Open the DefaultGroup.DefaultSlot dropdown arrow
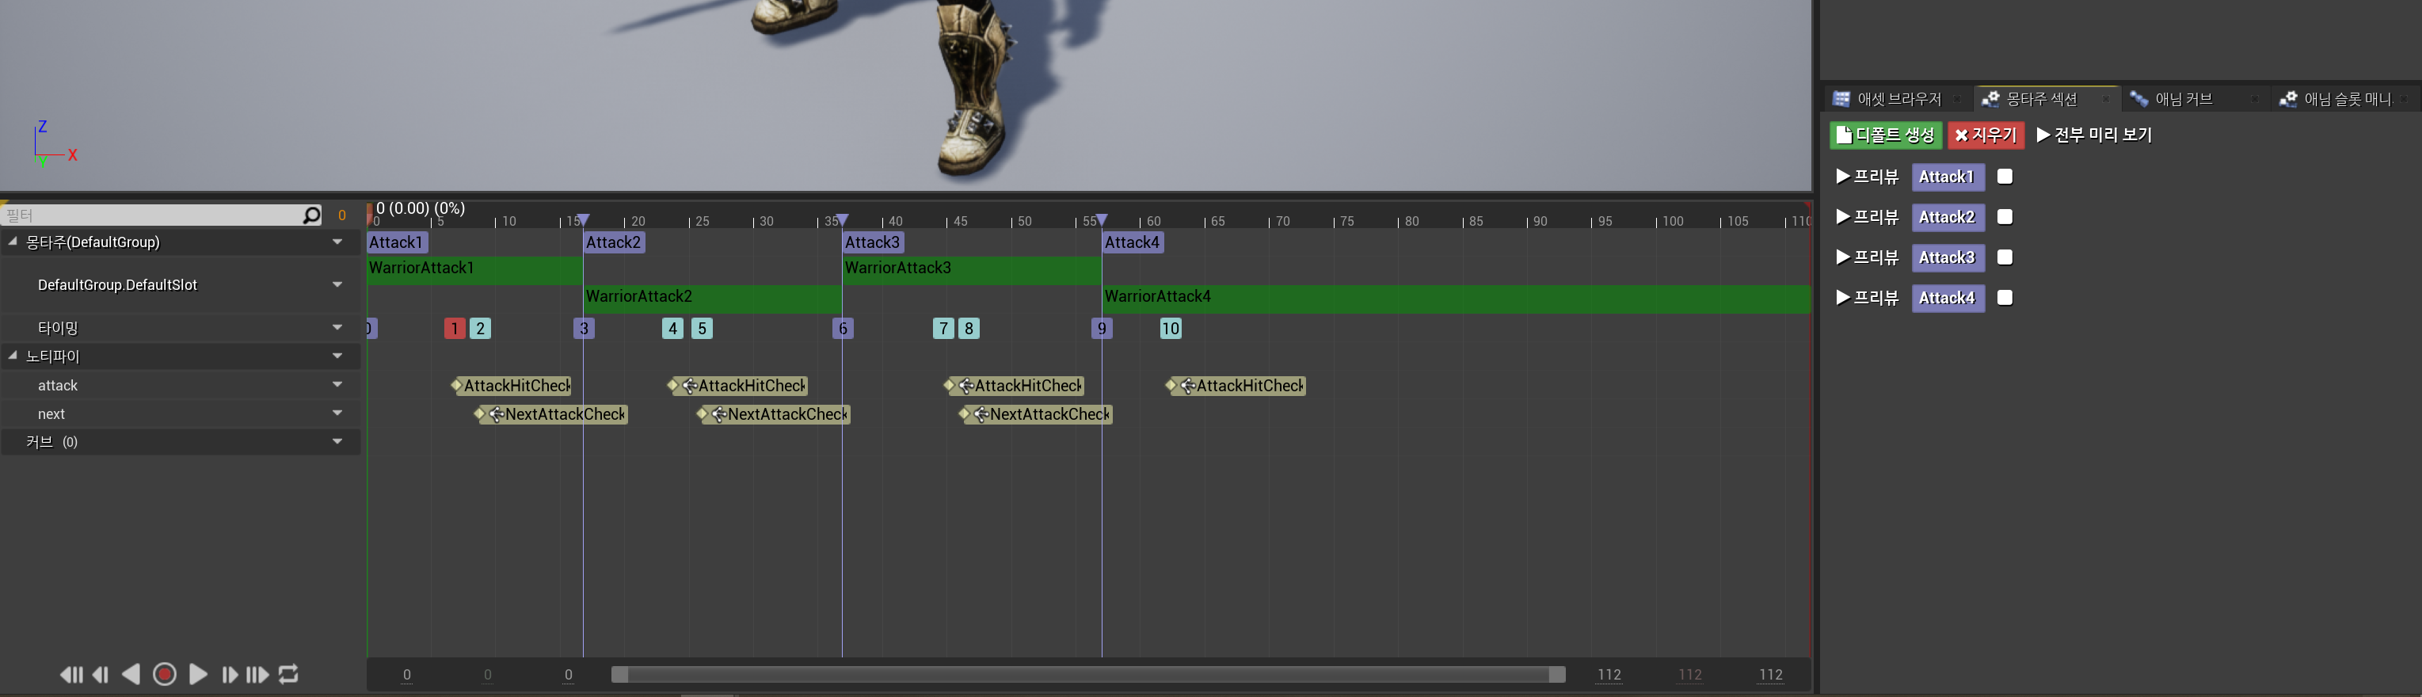The height and width of the screenshot is (697, 2422). (x=337, y=285)
